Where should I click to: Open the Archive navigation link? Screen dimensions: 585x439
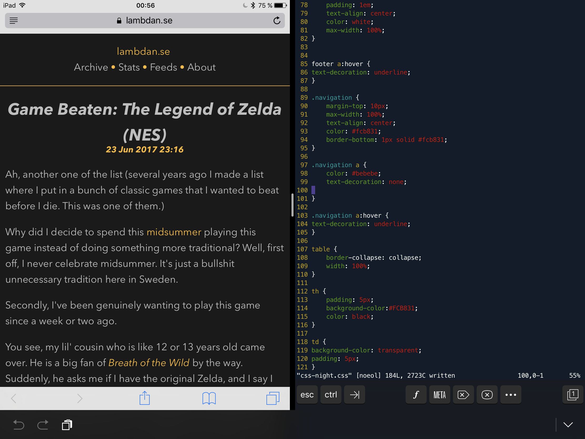point(91,67)
